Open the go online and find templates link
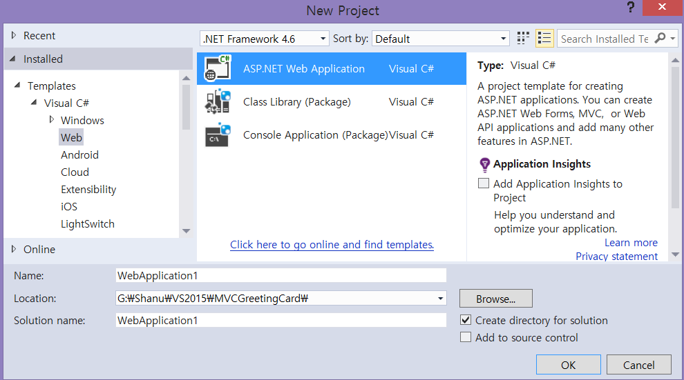This screenshot has height=380, width=684. tap(332, 245)
